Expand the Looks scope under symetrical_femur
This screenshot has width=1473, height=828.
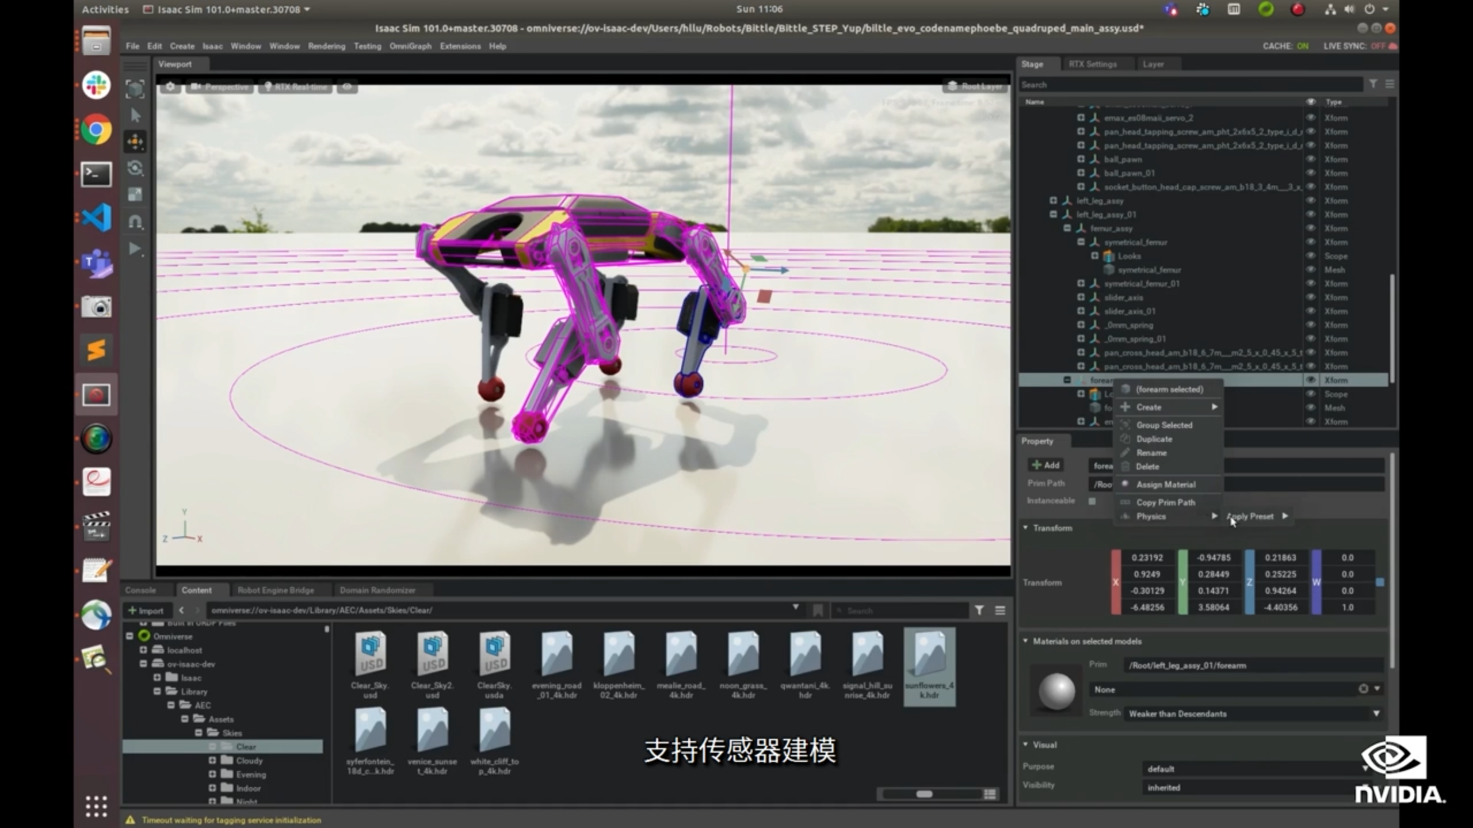(x=1094, y=255)
